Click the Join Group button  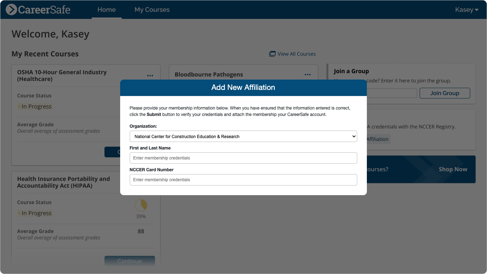(x=445, y=93)
